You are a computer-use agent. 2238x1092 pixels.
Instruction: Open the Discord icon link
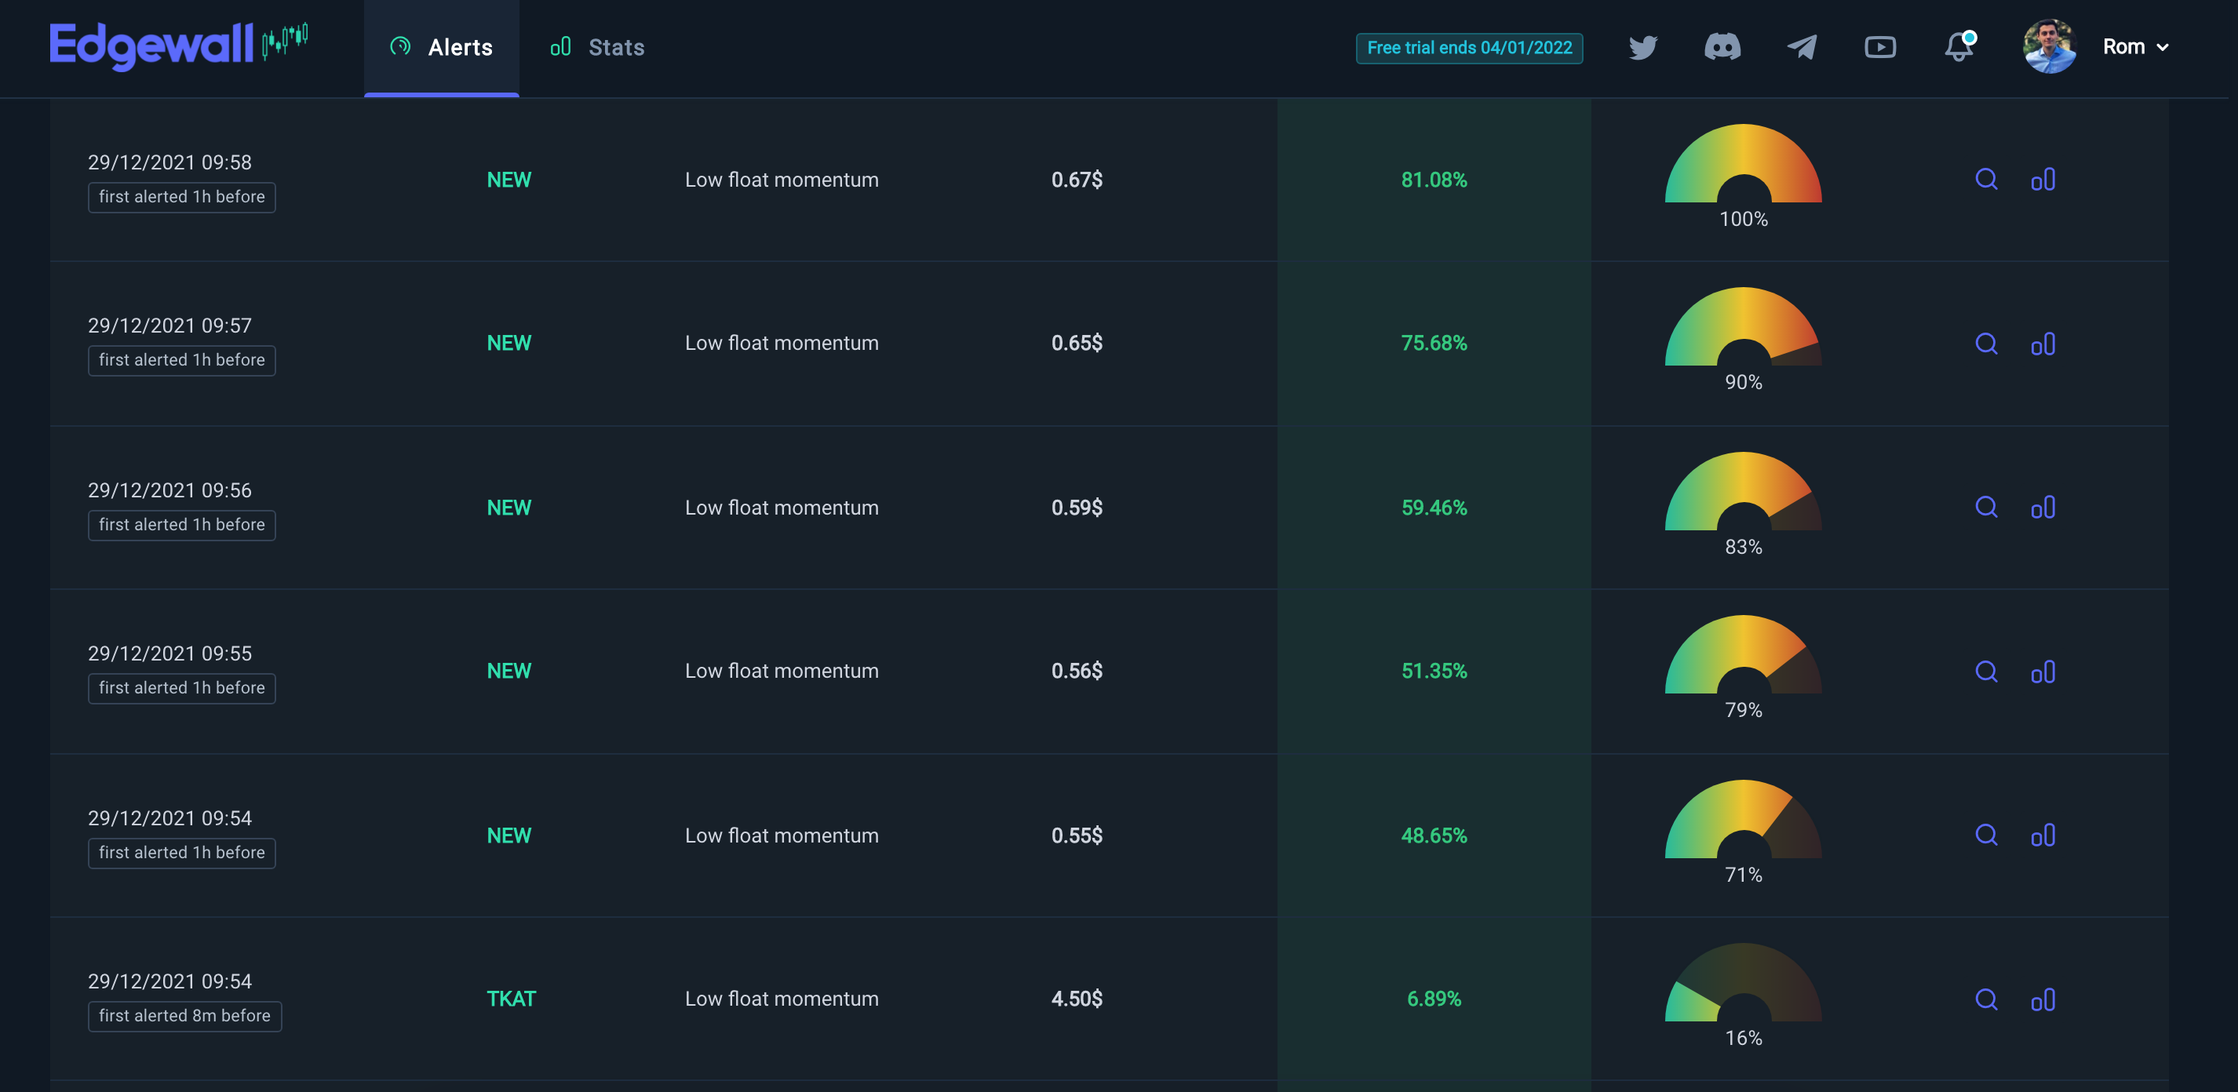[1722, 47]
